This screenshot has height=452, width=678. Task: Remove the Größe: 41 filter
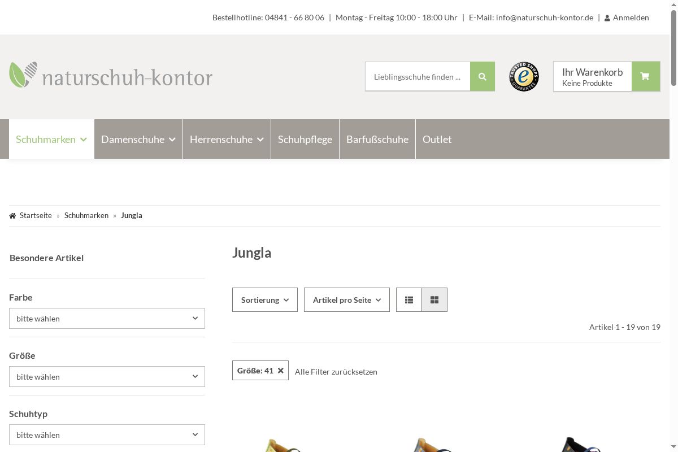point(281,371)
